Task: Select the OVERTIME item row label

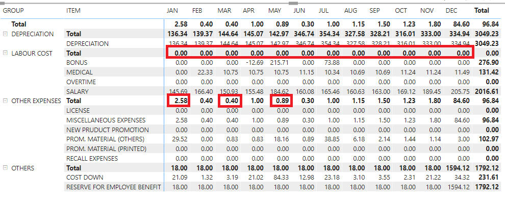Action: [81, 82]
